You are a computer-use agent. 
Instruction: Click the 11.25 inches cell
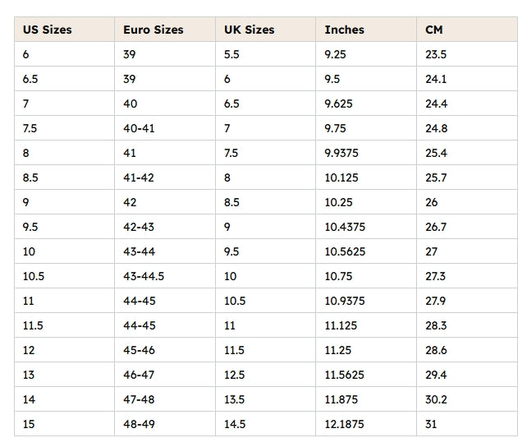[366, 350]
